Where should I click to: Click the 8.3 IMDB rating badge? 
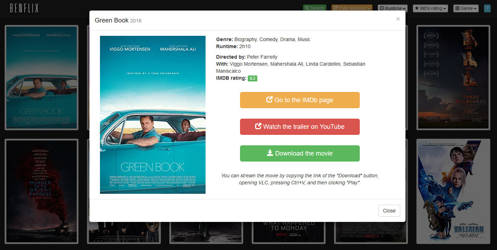pyautogui.click(x=252, y=78)
